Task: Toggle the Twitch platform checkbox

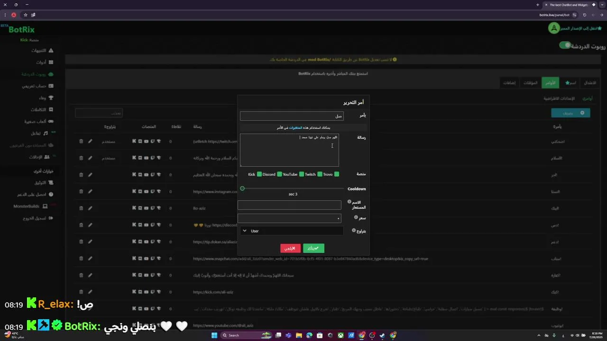Action: (320, 174)
